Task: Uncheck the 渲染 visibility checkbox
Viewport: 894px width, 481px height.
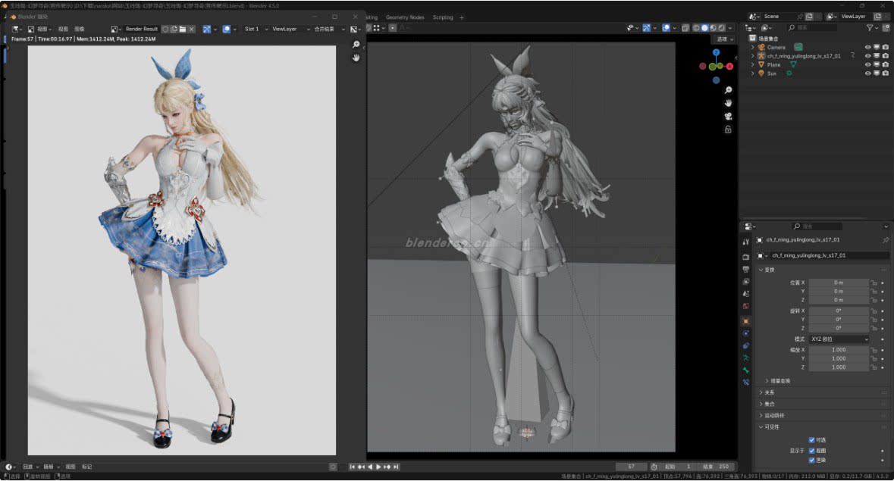Action: click(x=812, y=460)
